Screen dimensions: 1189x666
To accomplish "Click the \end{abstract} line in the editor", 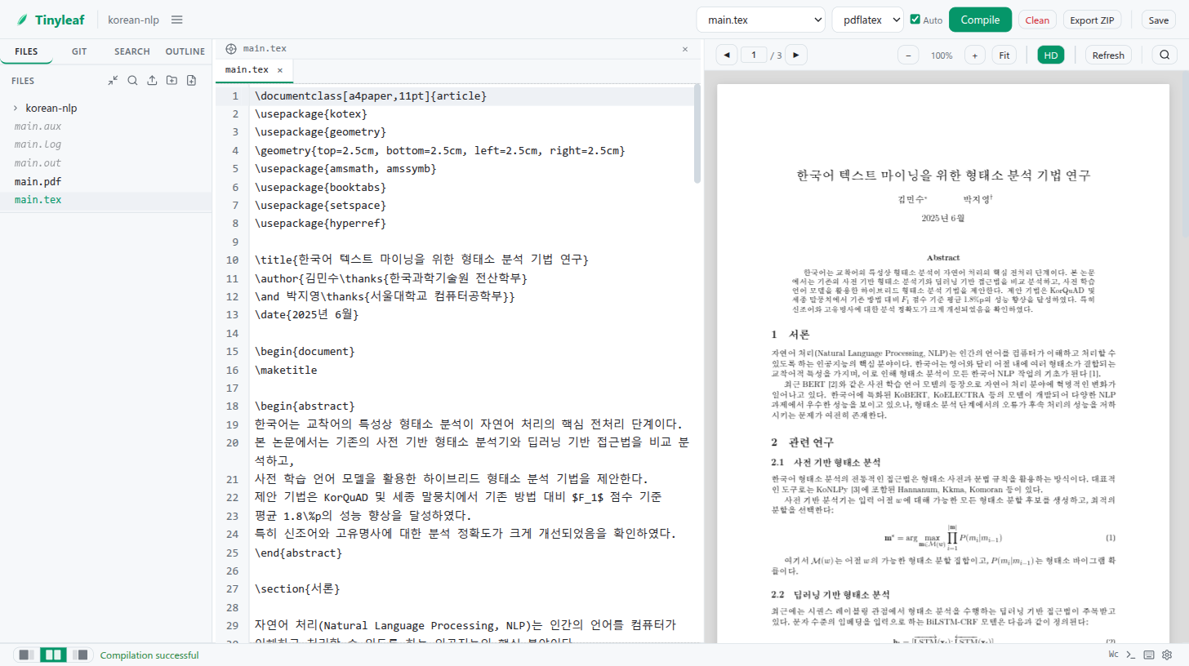I will pos(299,553).
